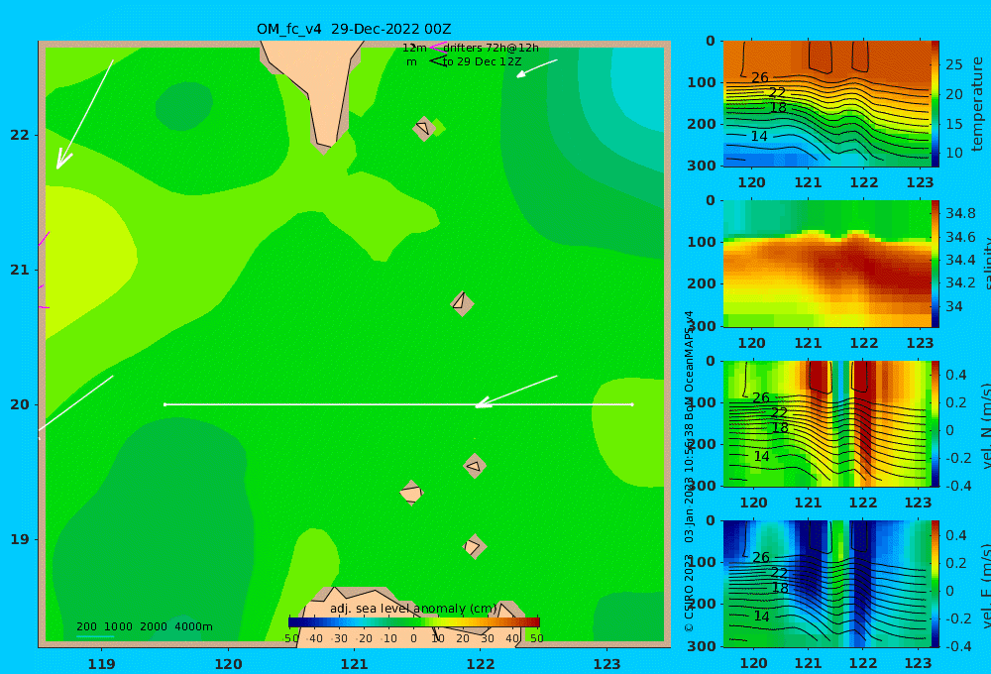
Task: Click the 0.4 tick on vel. N colorbar
Action: pyautogui.click(x=956, y=375)
